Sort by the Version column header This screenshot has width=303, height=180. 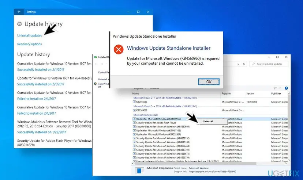[x=250, y=93]
